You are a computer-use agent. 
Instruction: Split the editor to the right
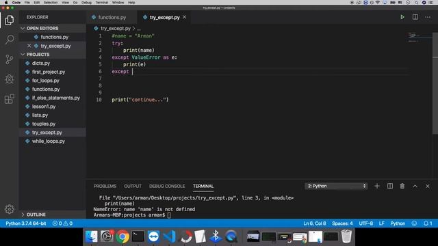[415, 17]
